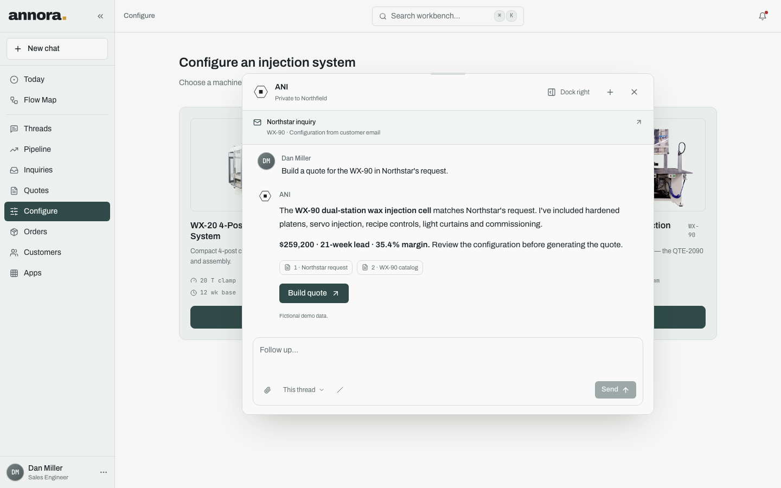
Task: Attach a file with the paperclip
Action: click(x=267, y=390)
